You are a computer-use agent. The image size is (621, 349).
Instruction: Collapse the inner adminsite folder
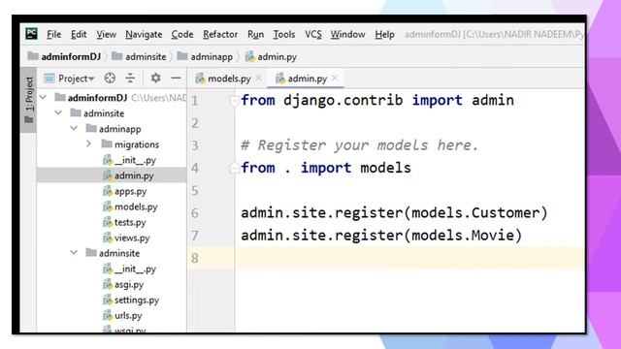(74, 253)
